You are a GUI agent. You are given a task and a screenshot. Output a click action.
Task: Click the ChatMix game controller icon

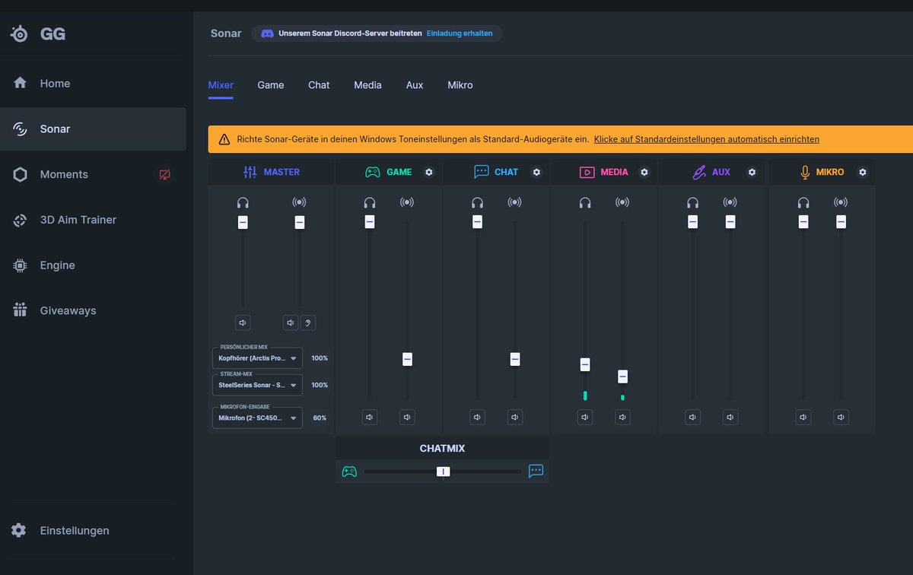(x=349, y=472)
